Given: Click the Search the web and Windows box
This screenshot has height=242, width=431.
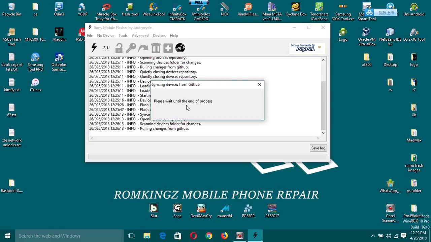Looking at the screenshot, I should (69, 236).
